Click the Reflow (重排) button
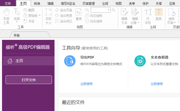Screen dimensions: 180x111 point(79,14)
